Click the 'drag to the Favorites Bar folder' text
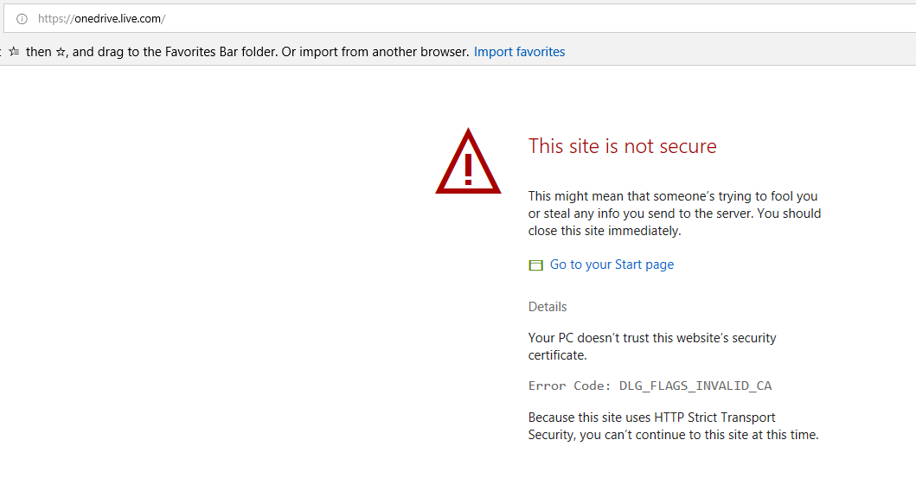The height and width of the screenshot is (491, 916). tap(186, 52)
